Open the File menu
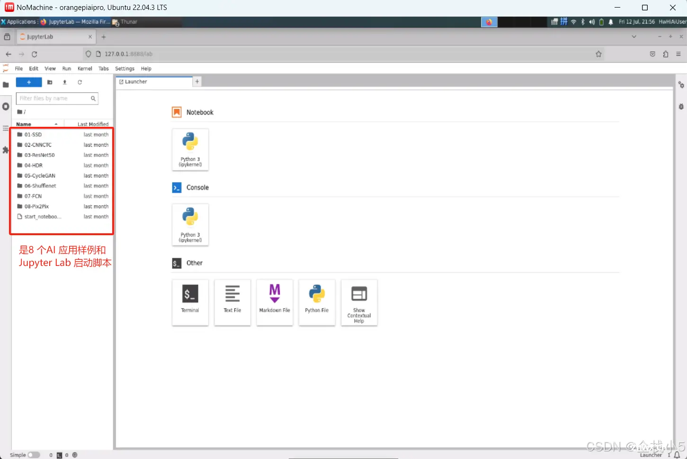The width and height of the screenshot is (687, 459). [19, 69]
